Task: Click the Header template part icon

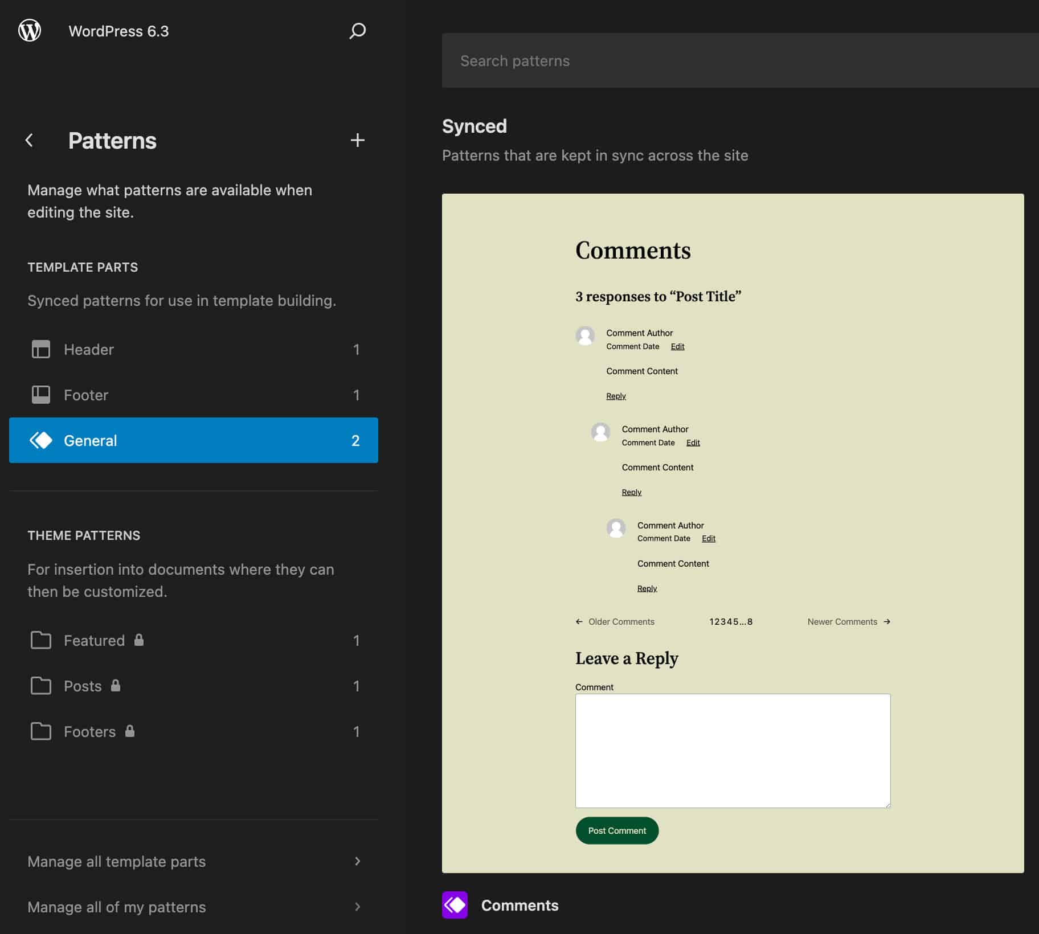Action: [42, 349]
